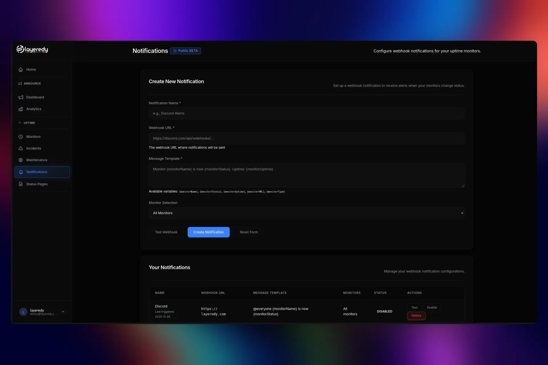
Task: Open the Home page from sidebar
Action: 31,69
